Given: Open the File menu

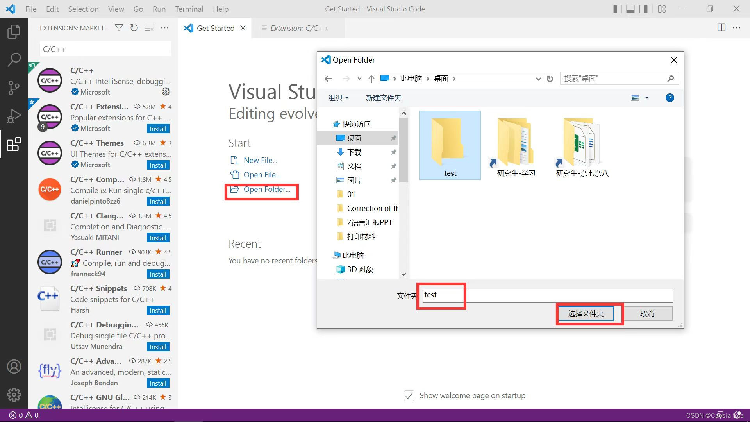Looking at the screenshot, I should [x=31, y=9].
